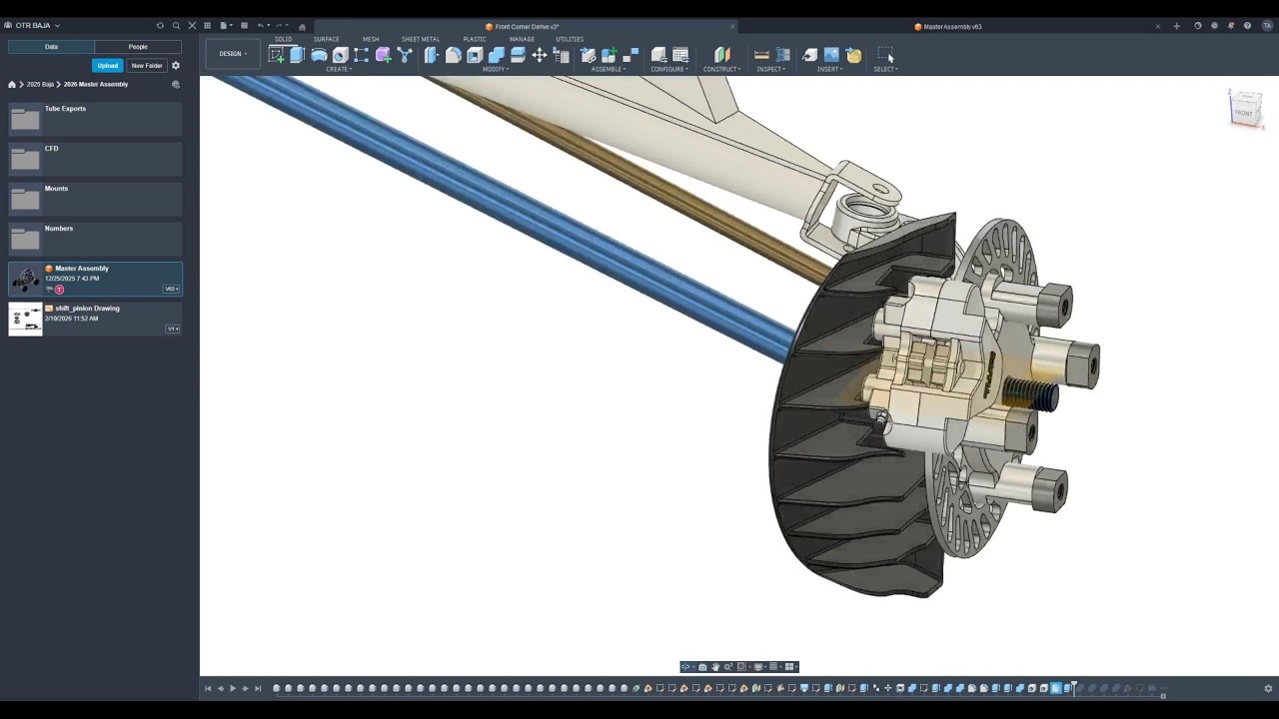Open the timeline settings gear
The width and height of the screenshot is (1279, 719).
[1268, 688]
